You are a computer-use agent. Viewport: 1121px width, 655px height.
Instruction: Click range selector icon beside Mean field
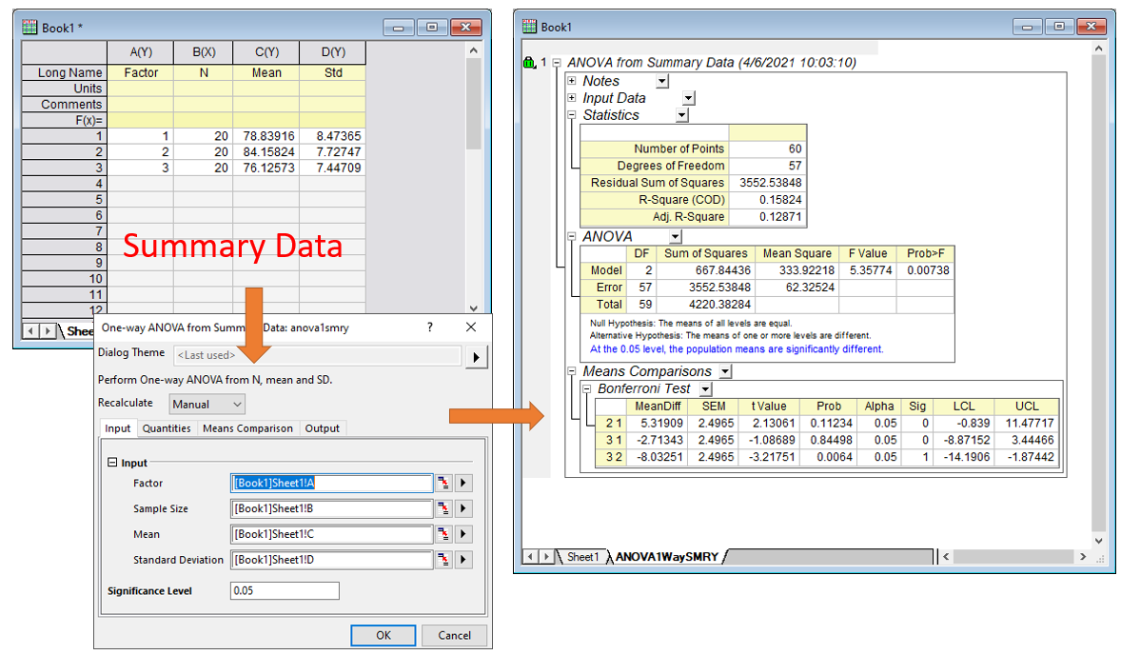tap(443, 535)
